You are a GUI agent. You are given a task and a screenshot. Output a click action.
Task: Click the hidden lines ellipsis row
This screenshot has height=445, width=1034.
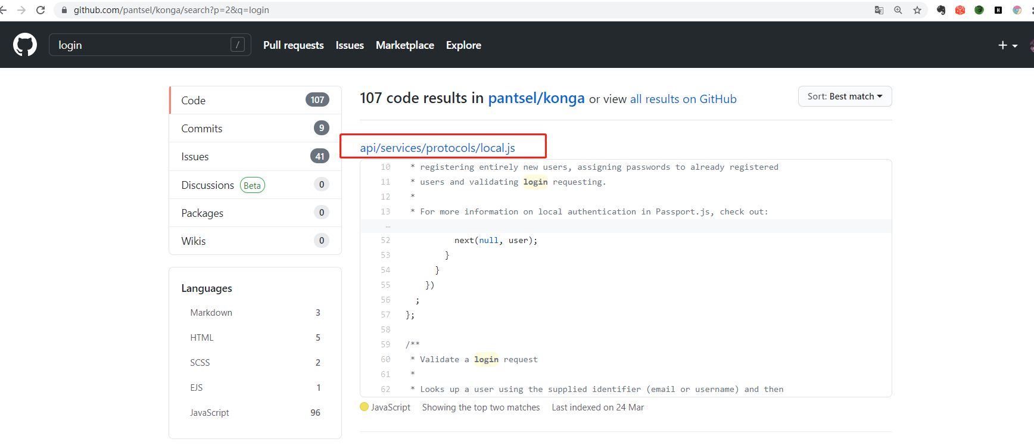click(625, 226)
